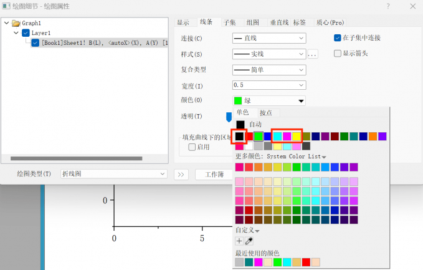Screen dimensions: 423x270
Task: Expand the 自定义 arrow in color popup
Action: [257, 231]
